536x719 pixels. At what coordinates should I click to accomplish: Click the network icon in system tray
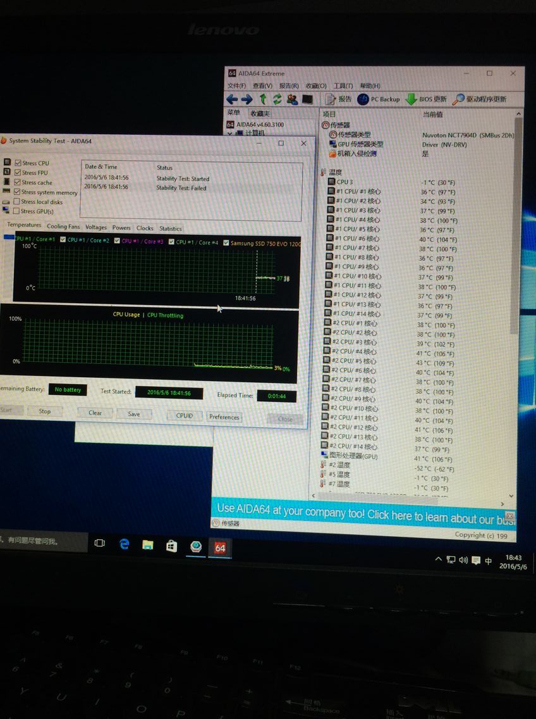pos(451,560)
